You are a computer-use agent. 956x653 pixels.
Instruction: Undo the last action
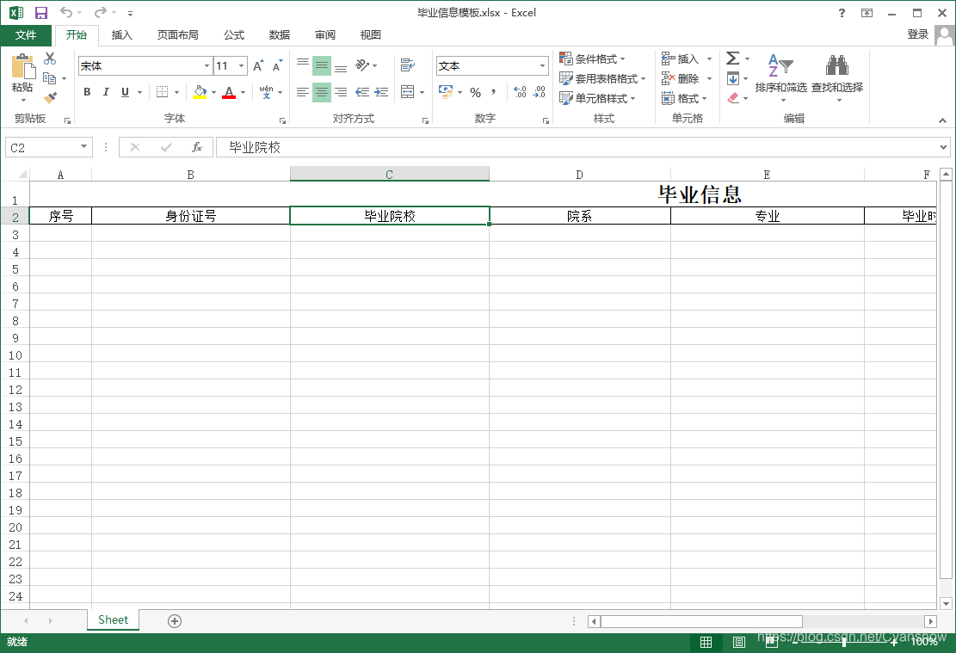(x=66, y=12)
